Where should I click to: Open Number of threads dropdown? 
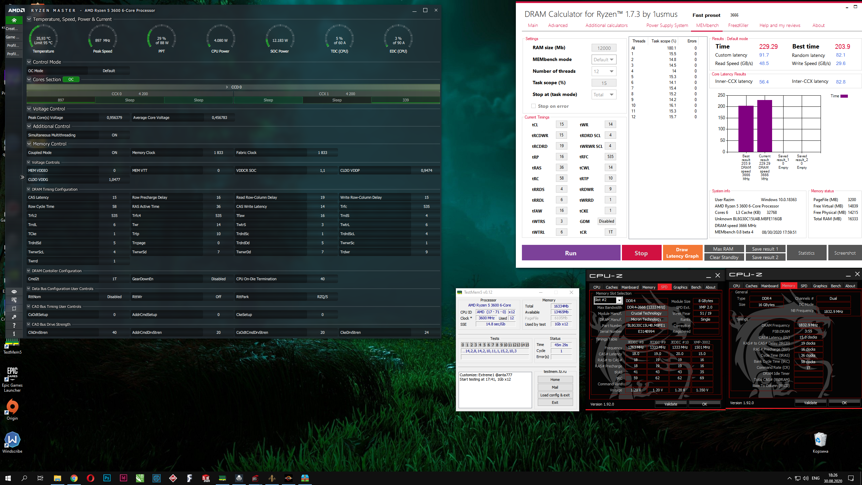coord(604,71)
